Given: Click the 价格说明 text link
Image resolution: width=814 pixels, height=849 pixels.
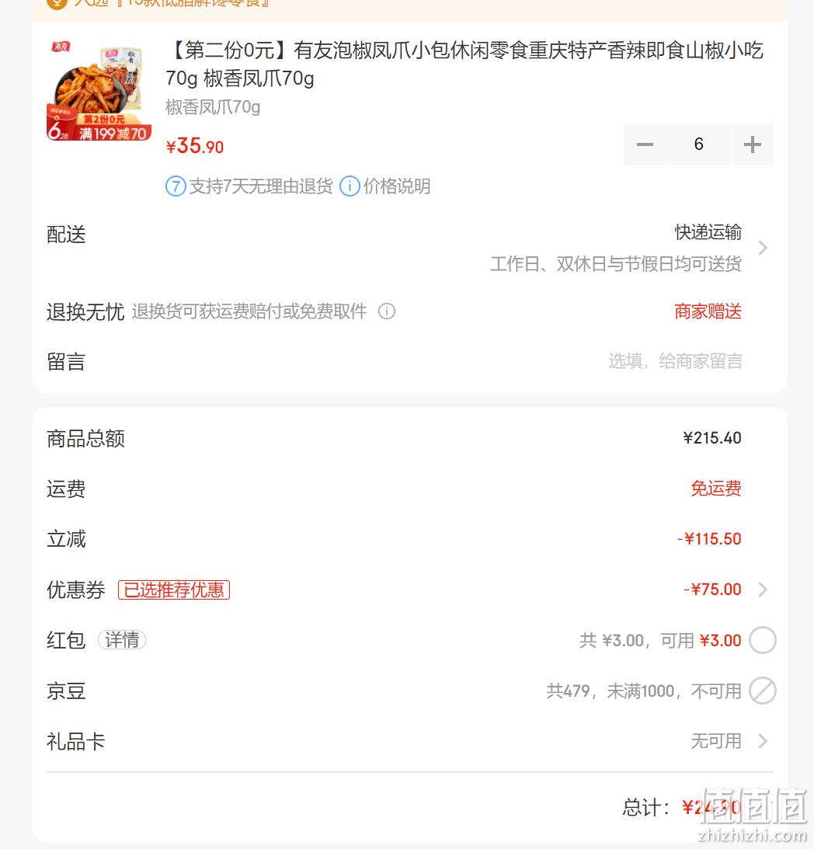Looking at the screenshot, I should (x=396, y=186).
